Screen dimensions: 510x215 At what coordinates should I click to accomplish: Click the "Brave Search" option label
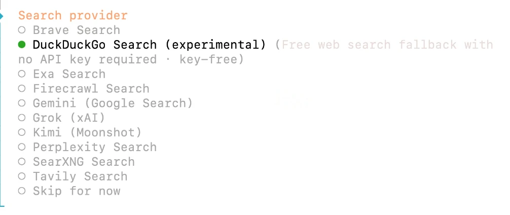[77, 30]
